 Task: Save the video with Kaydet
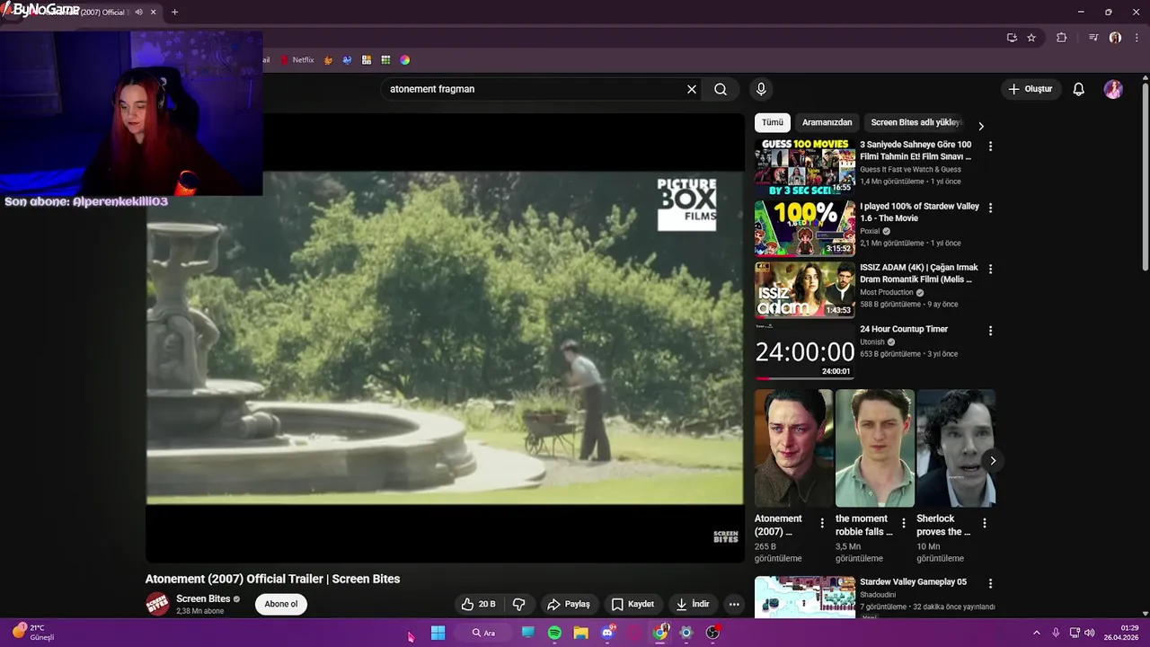(632, 604)
